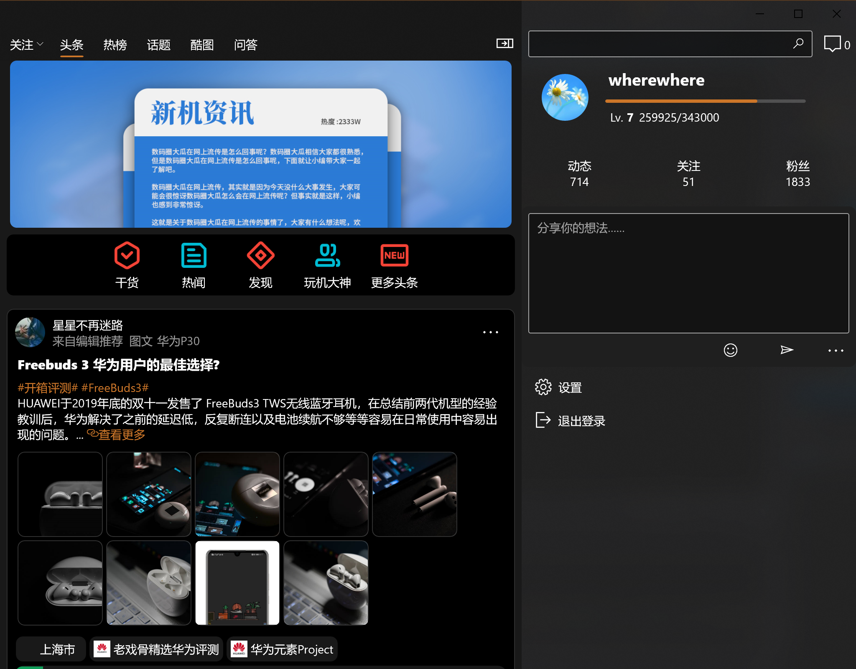
Task: Click the 分享你的想法 text box
Action: [688, 273]
